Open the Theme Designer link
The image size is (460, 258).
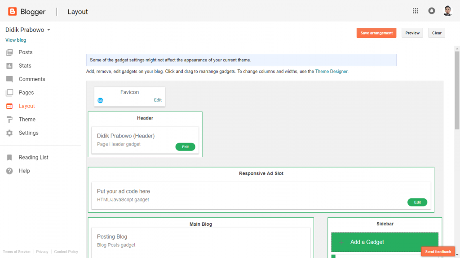point(331,71)
